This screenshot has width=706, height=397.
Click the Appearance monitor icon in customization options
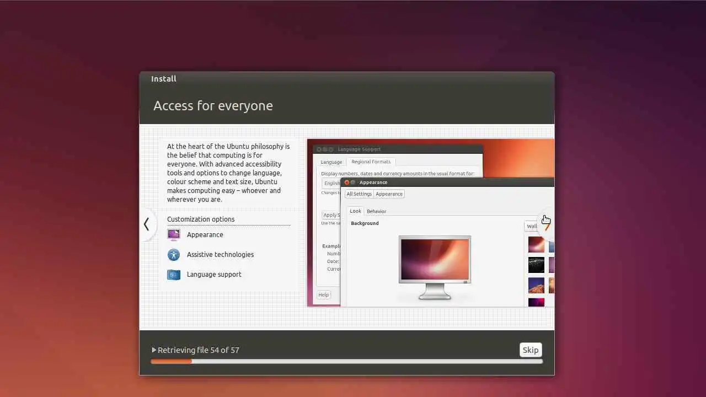click(174, 235)
